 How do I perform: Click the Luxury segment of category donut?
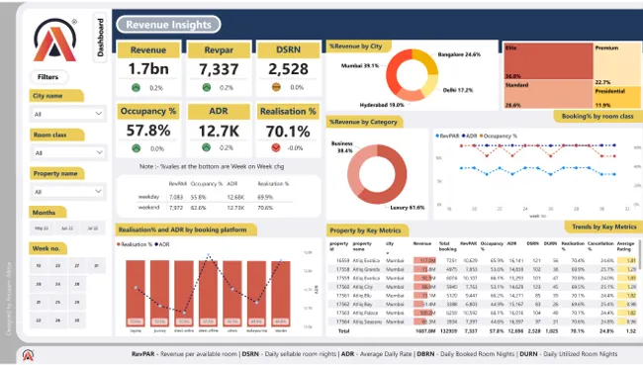click(x=394, y=185)
